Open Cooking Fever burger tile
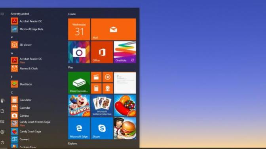The image size is (266, 149). pos(125,128)
